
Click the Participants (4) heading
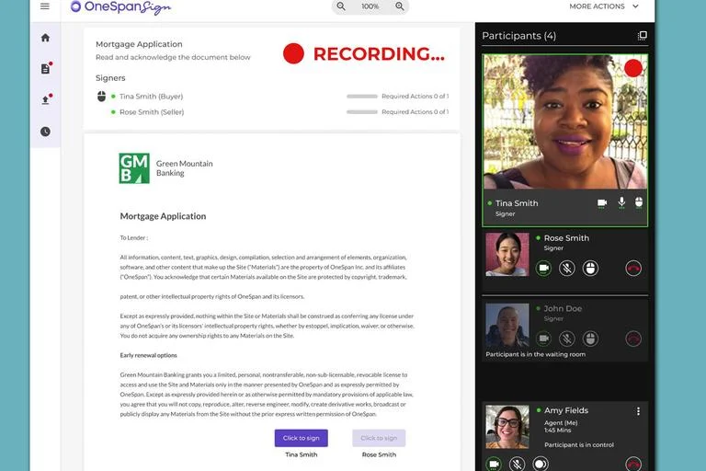[518, 36]
